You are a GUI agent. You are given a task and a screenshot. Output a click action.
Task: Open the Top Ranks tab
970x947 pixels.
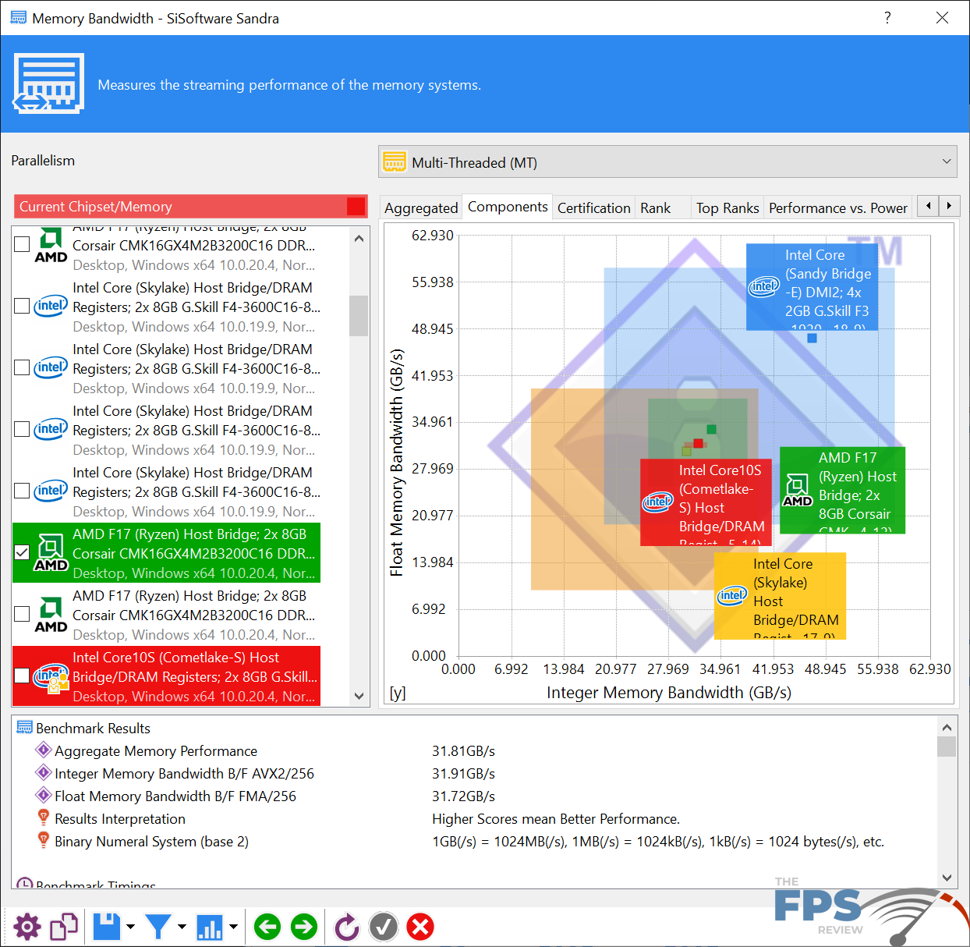(727, 207)
